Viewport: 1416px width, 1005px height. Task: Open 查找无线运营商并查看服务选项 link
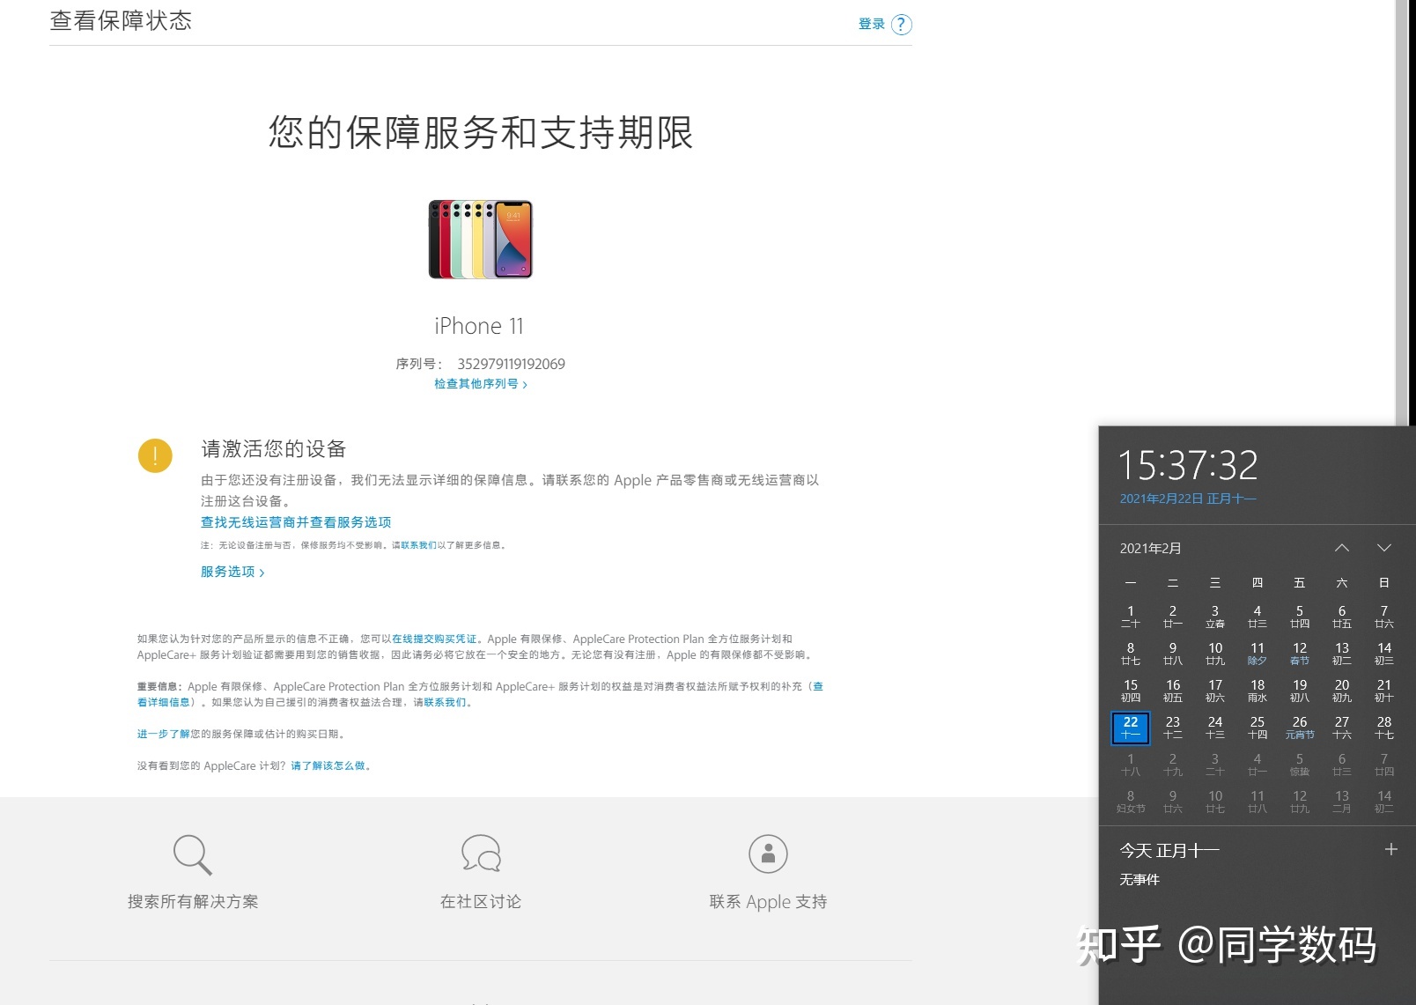pos(296,522)
